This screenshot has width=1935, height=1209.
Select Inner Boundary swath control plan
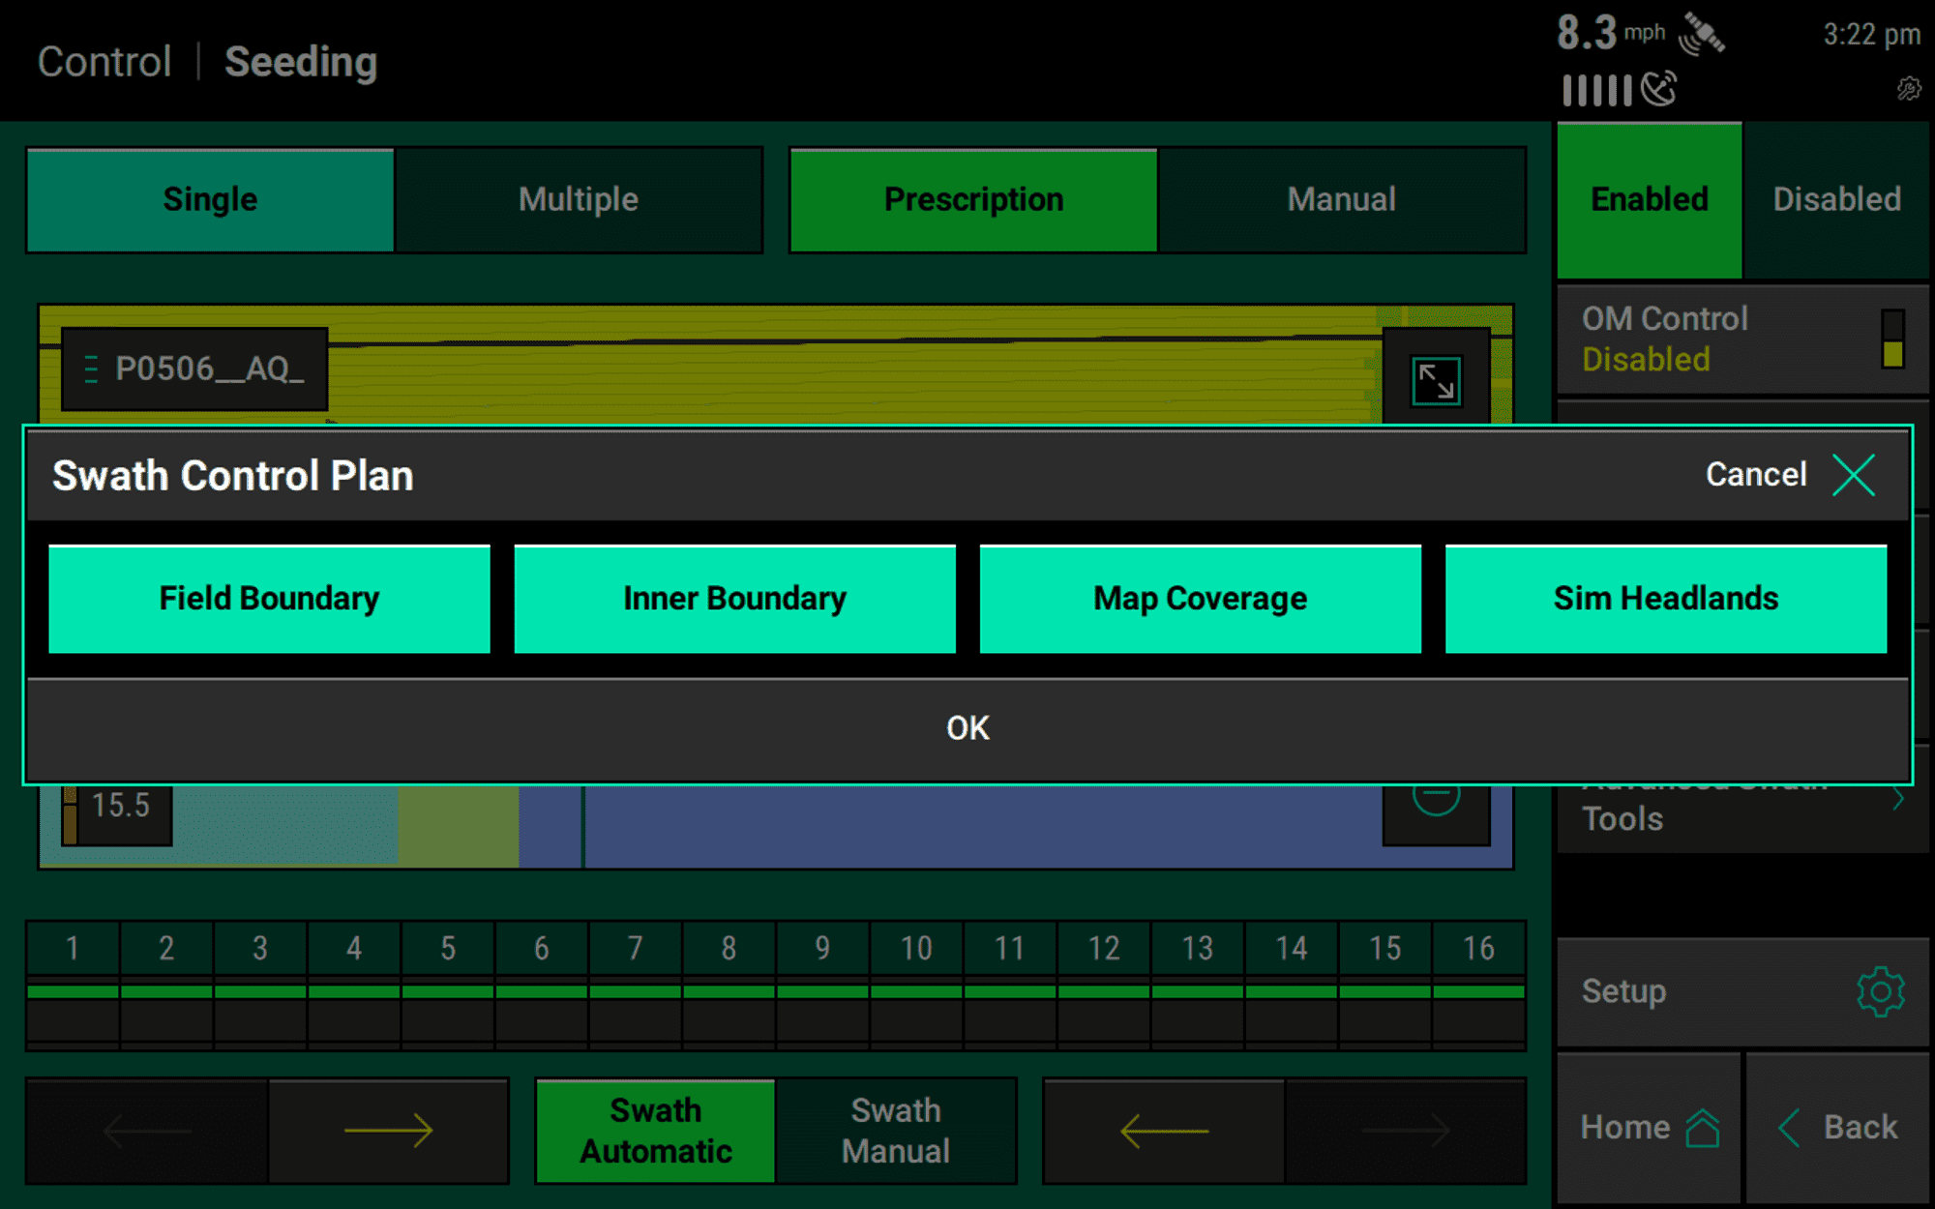coord(734,598)
